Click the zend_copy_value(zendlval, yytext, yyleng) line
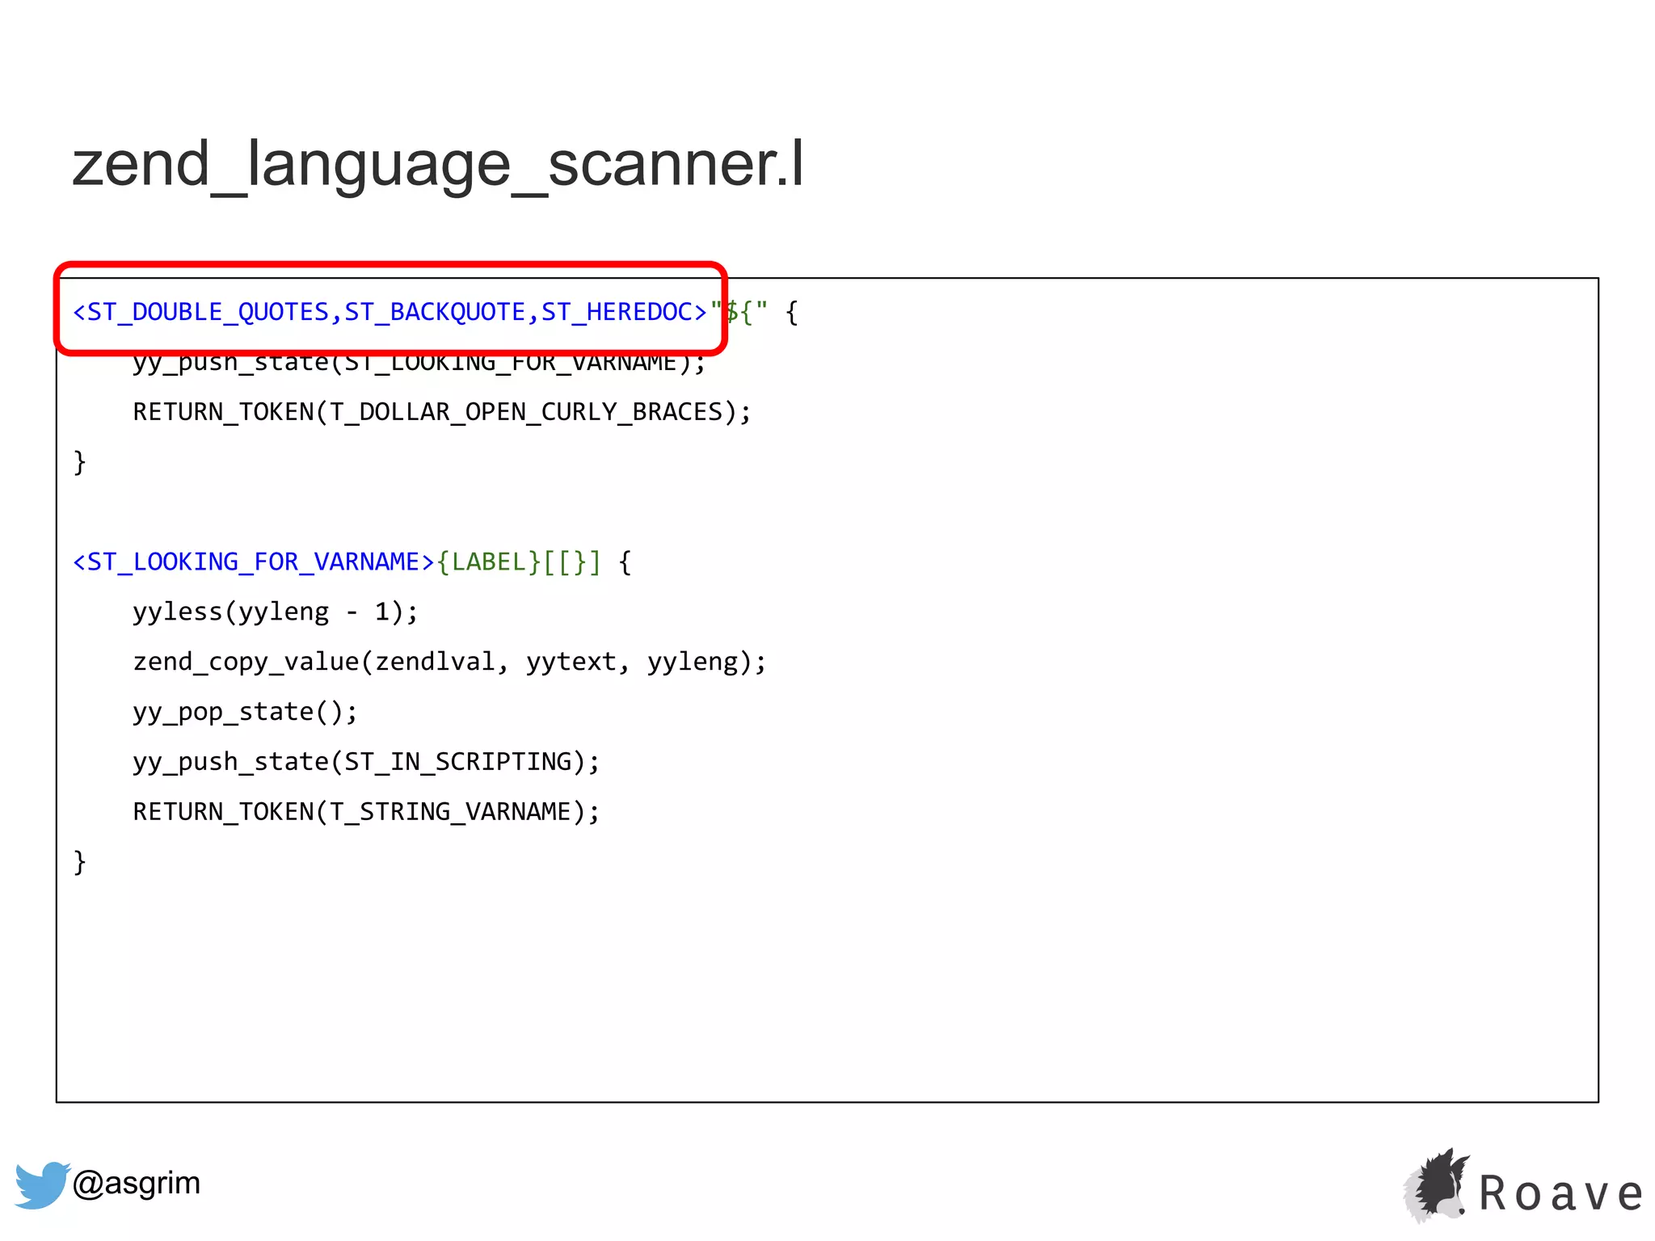Viewport: 1655px width, 1241px height. pos(449,662)
